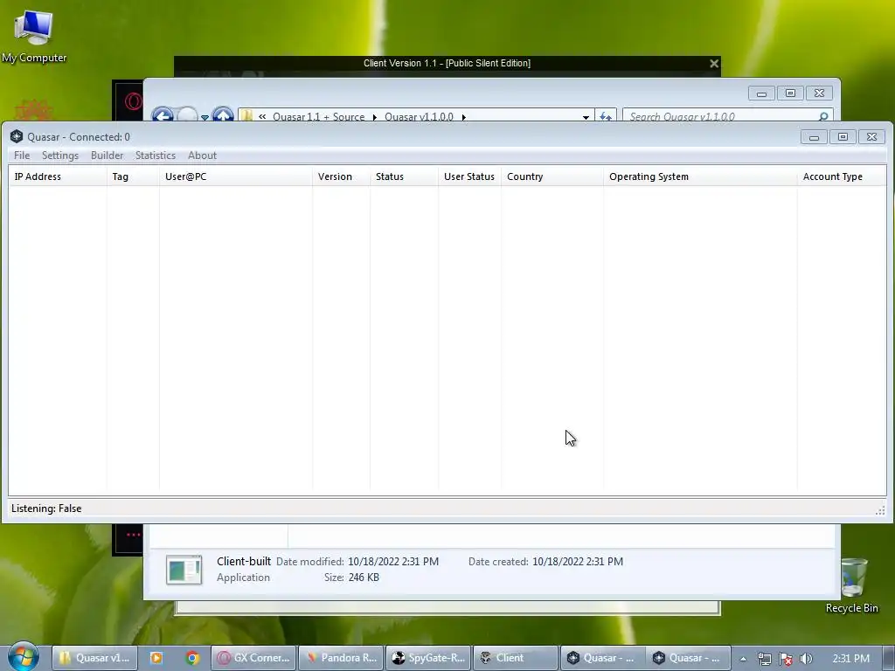
Task: Sort by IP Address column header
Action: coord(57,176)
